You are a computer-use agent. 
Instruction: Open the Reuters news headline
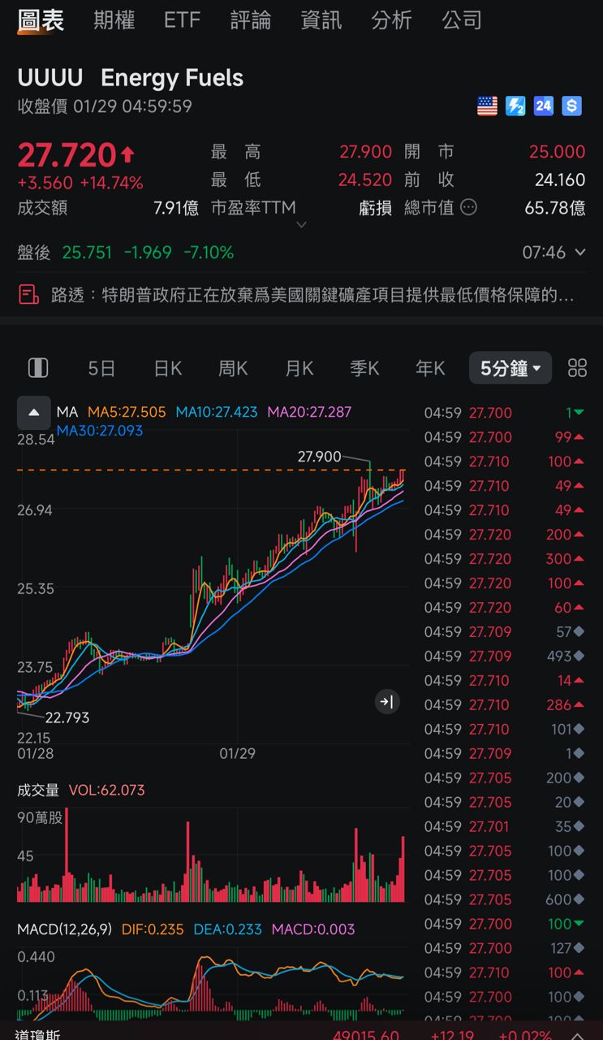point(312,295)
